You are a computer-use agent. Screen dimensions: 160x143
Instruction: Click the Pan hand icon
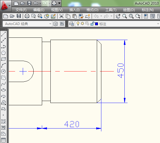click(x=118, y=16)
